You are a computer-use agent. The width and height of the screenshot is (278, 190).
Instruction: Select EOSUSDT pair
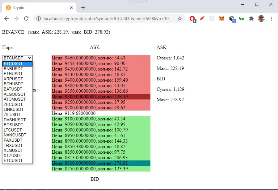tap(17, 125)
